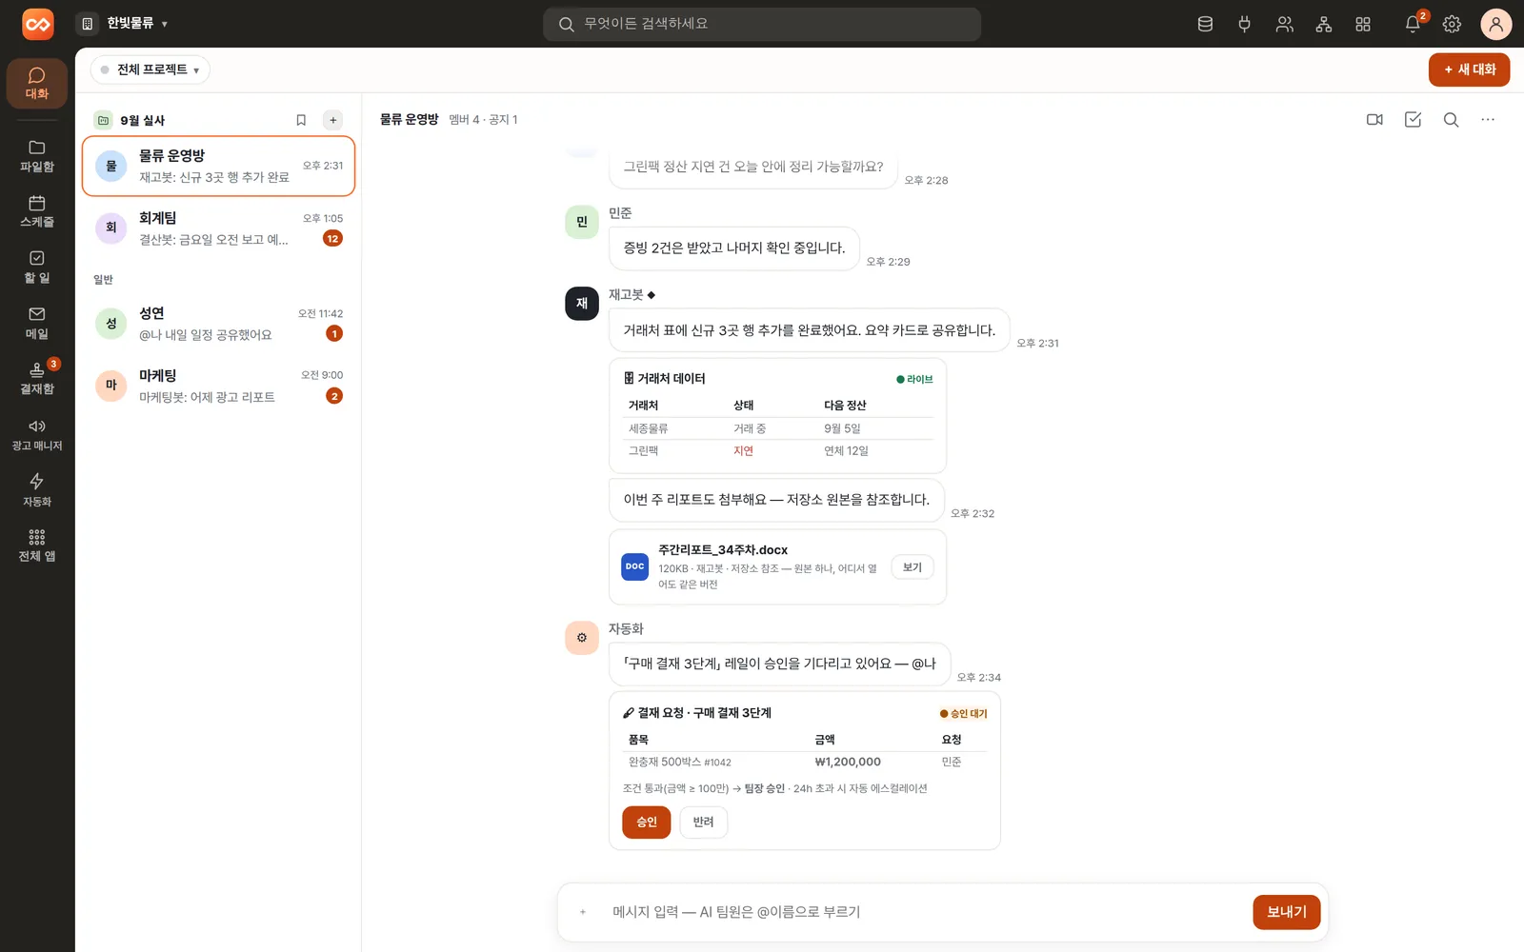
Task: Open the 마케팅 conversation
Action: [218, 385]
